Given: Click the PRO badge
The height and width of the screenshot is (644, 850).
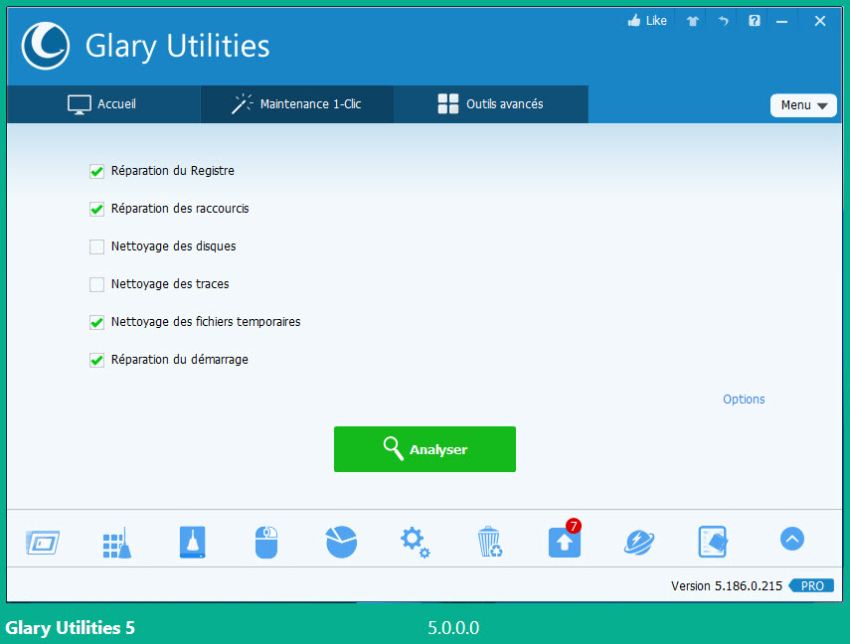Looking at the screenshot, I should pos(811,586).
